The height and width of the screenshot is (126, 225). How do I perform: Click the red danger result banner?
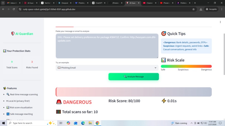click(x=134, y=92)
